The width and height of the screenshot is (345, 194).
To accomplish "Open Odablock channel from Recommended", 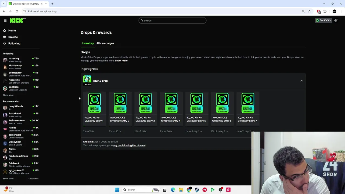I will click(x=21, y=165).
